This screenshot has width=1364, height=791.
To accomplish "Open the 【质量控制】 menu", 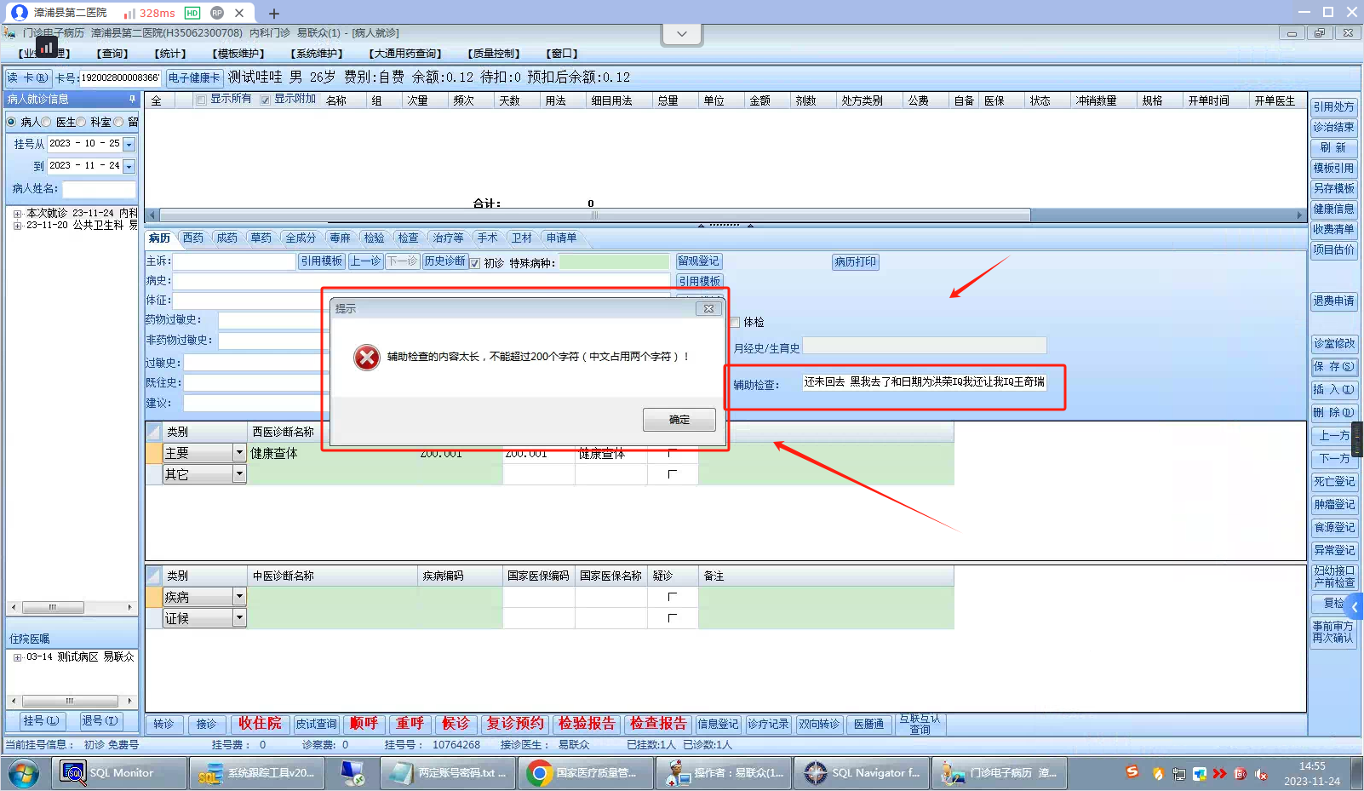I will click(x=493, y=54).
